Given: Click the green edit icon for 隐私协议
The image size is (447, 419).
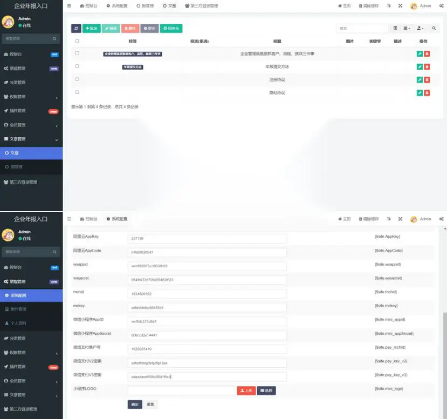Looking at the screenshot, I should 420,93.
